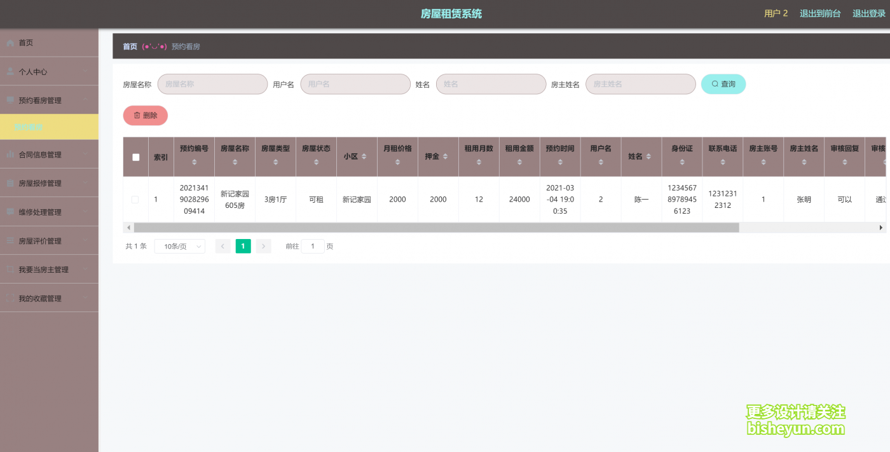Click the 用户名 search input field

point(355,84)
